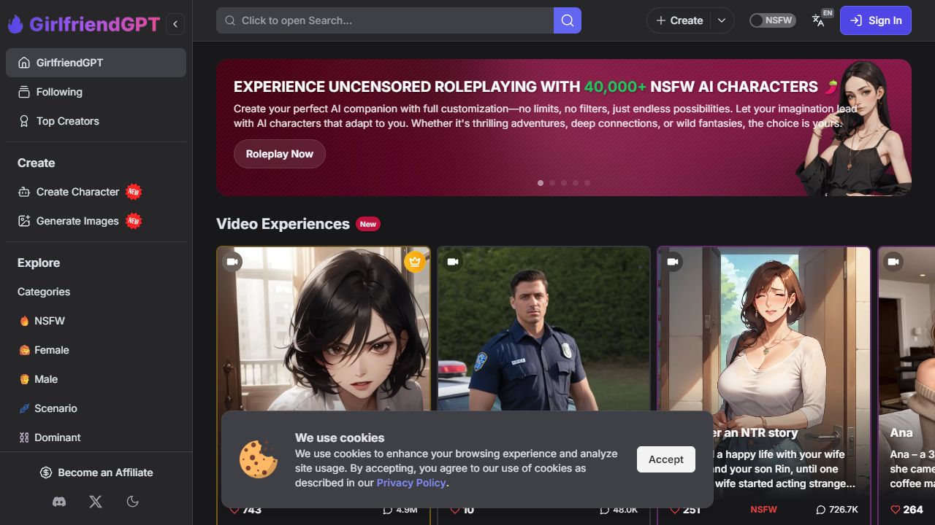The image size is (935, 525).
Task: Click the Following stack icon
Action: pos(24,92)
